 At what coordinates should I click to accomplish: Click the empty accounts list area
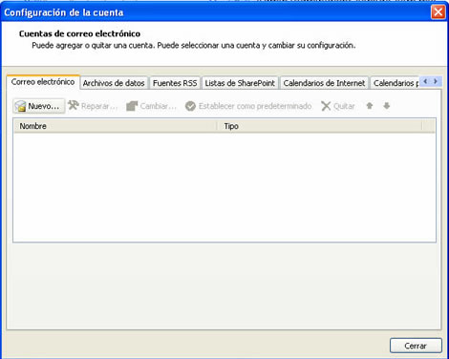pyautogui.click(x=224, y=187)
